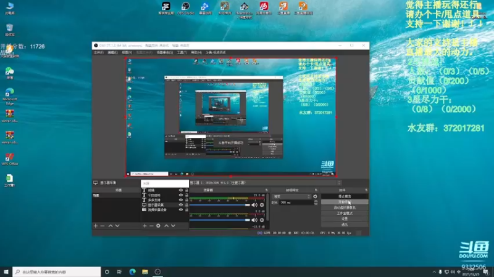Launch Edge from the taskbar
Screen dimensions: 494x277
click(x=132, y=272)
